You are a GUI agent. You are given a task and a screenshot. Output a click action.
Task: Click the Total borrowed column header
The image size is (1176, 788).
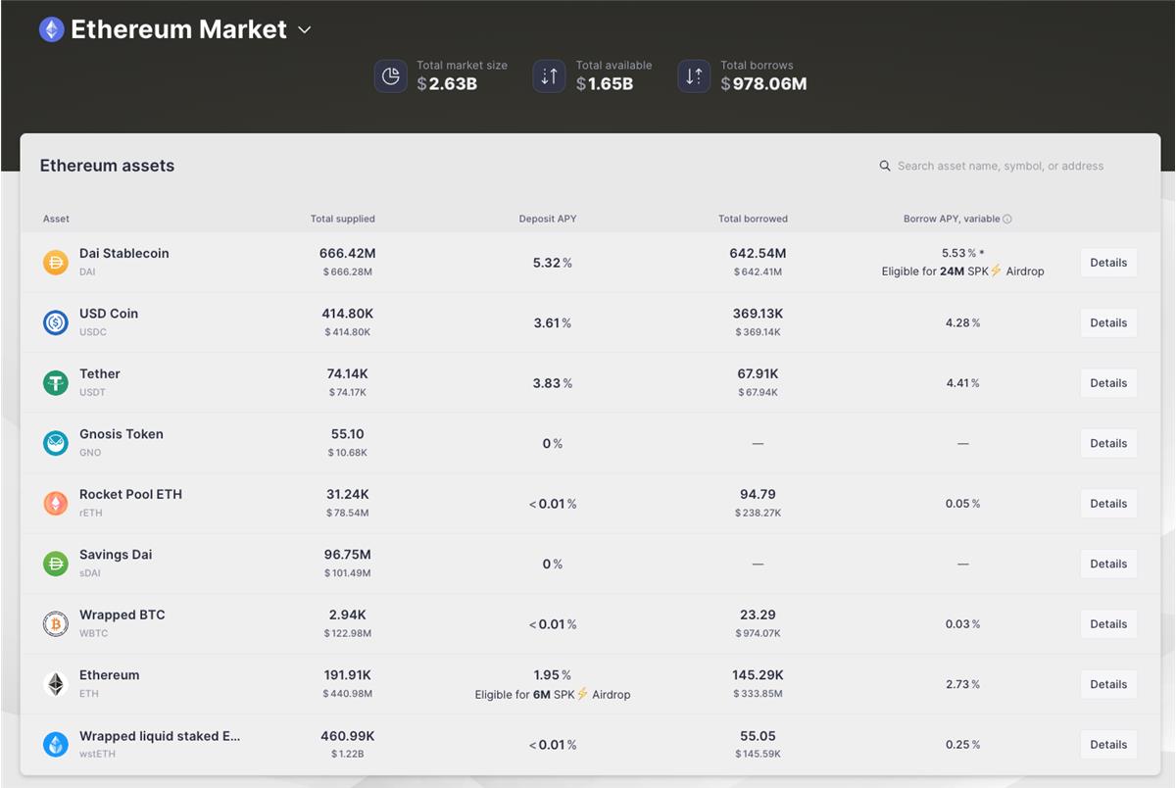(753, 219)
